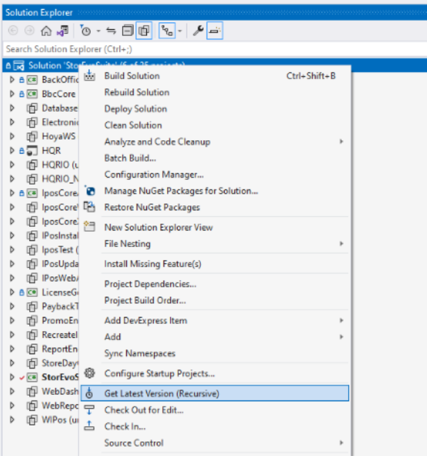The width and height of the screenshot is (427, 456).
Task: Click the lock icon beside BackOffice
Action: (21, 80)
